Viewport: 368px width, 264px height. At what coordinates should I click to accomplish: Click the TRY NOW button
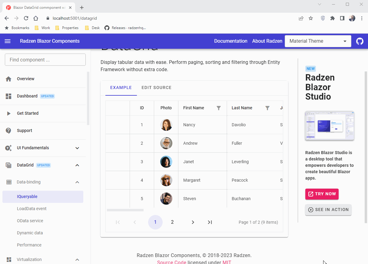click(322, 194)
